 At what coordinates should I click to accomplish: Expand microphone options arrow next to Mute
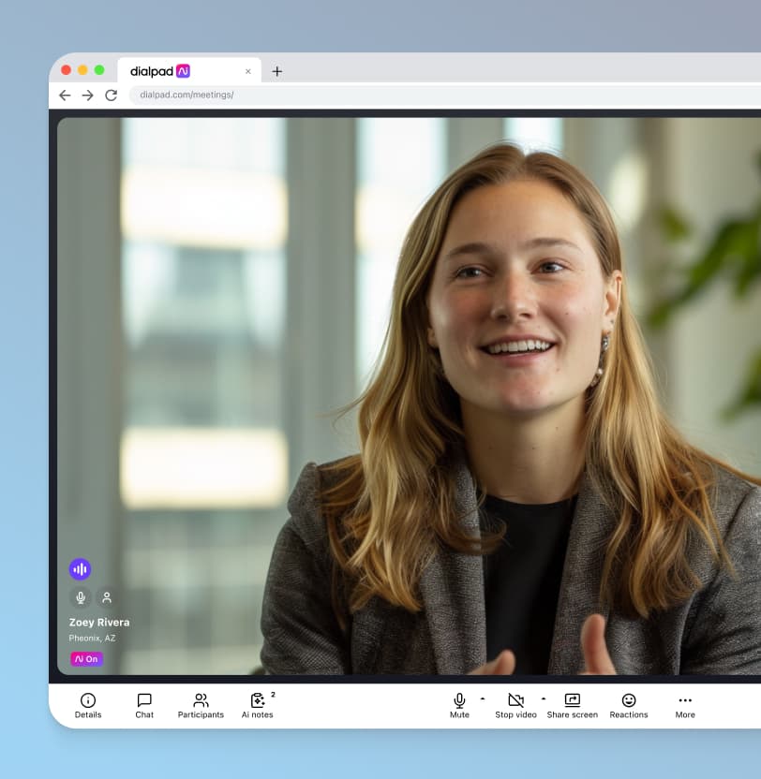483,698
